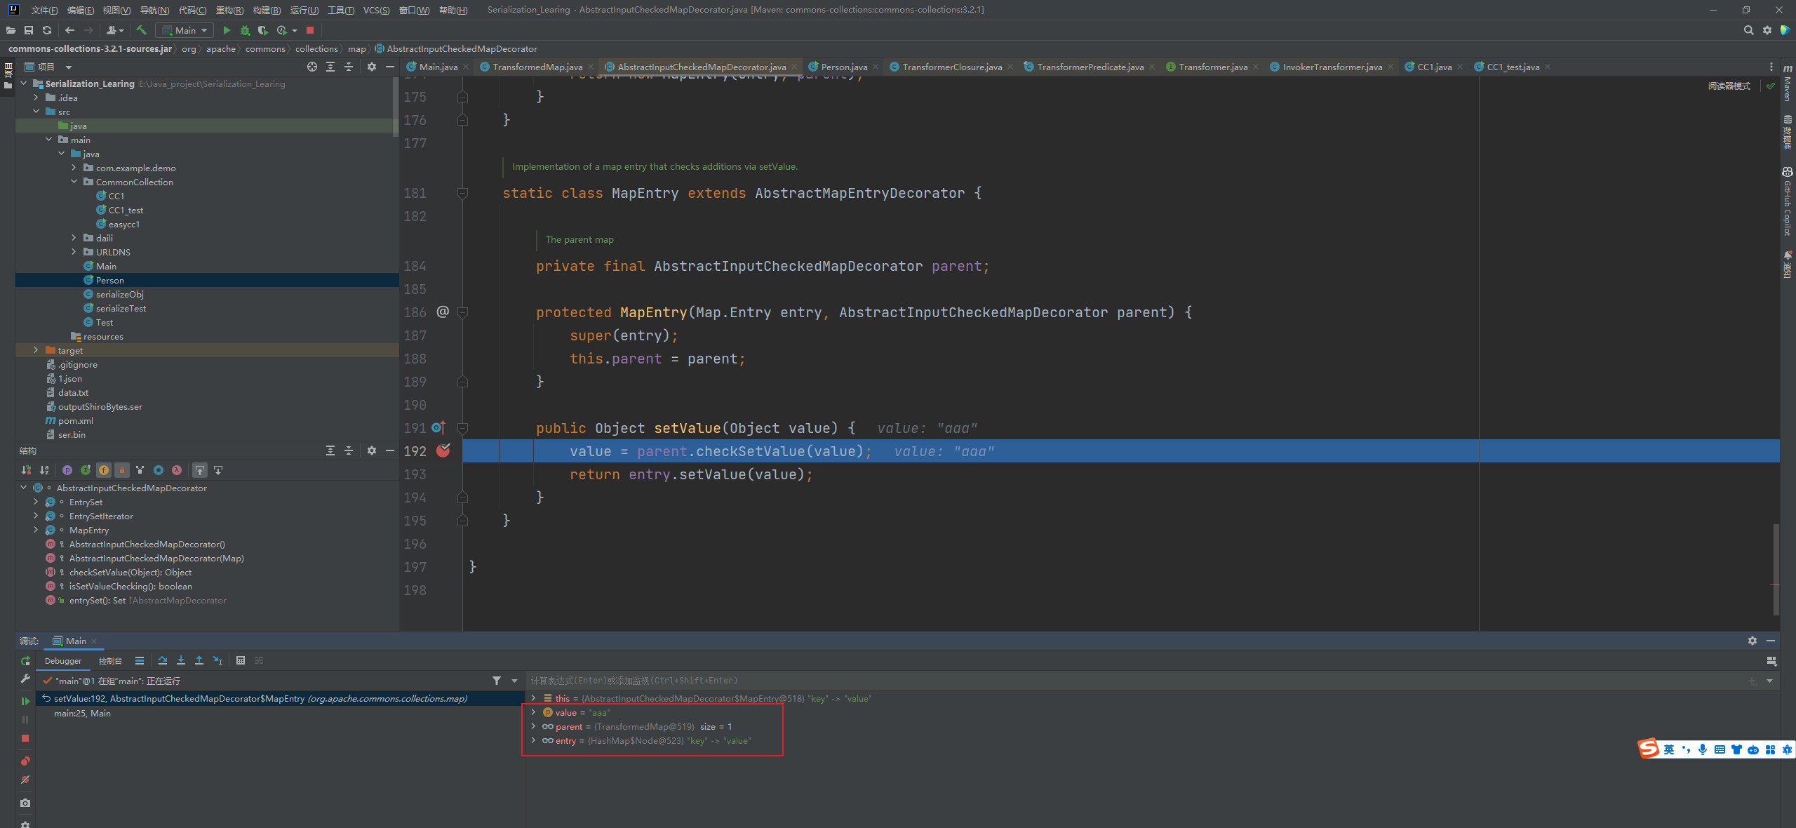Toggle sort by visibility in Structure toolbar

pyautogui.click(x=26, y=470)
